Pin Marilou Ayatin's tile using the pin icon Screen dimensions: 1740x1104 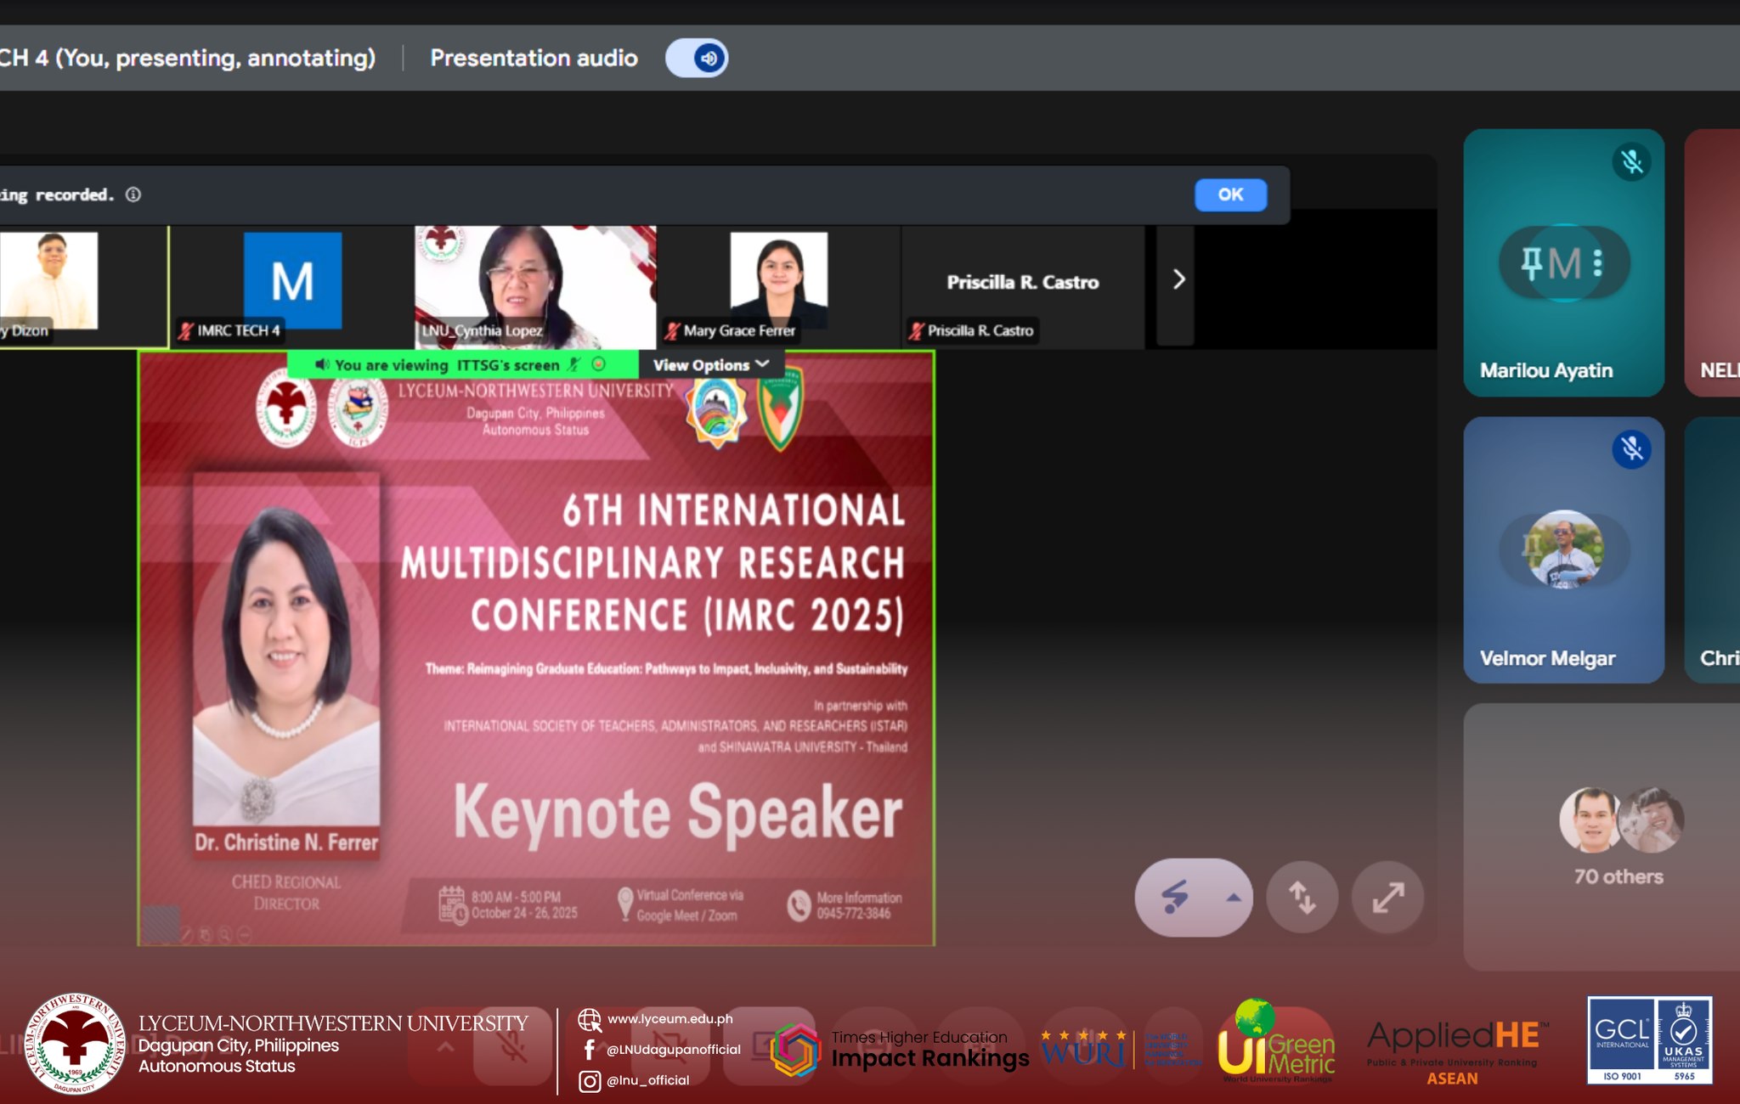(x=1531, y=263)
